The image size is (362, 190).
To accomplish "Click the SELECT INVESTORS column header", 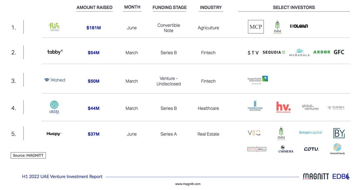I will [294, 8].
